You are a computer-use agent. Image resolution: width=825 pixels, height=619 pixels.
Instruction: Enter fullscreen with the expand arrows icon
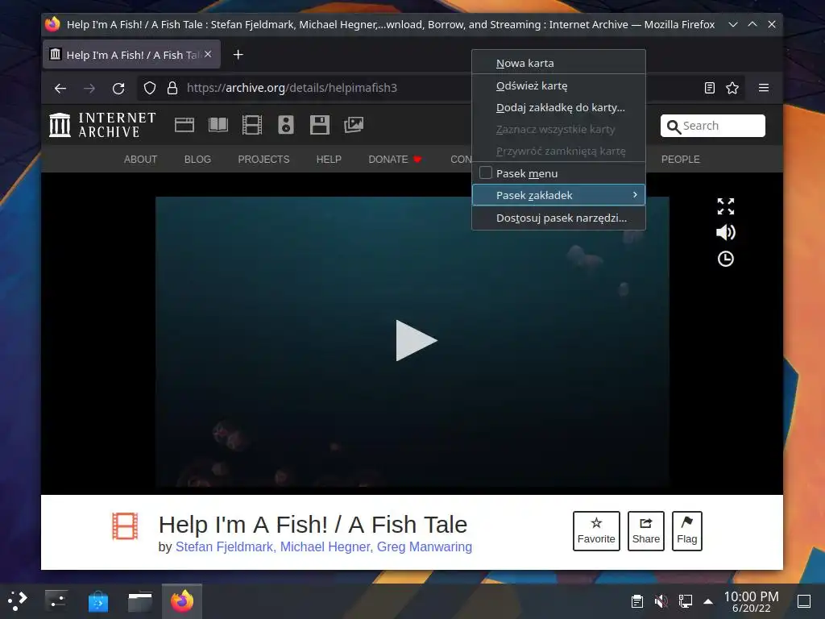(x=726, y=206)
